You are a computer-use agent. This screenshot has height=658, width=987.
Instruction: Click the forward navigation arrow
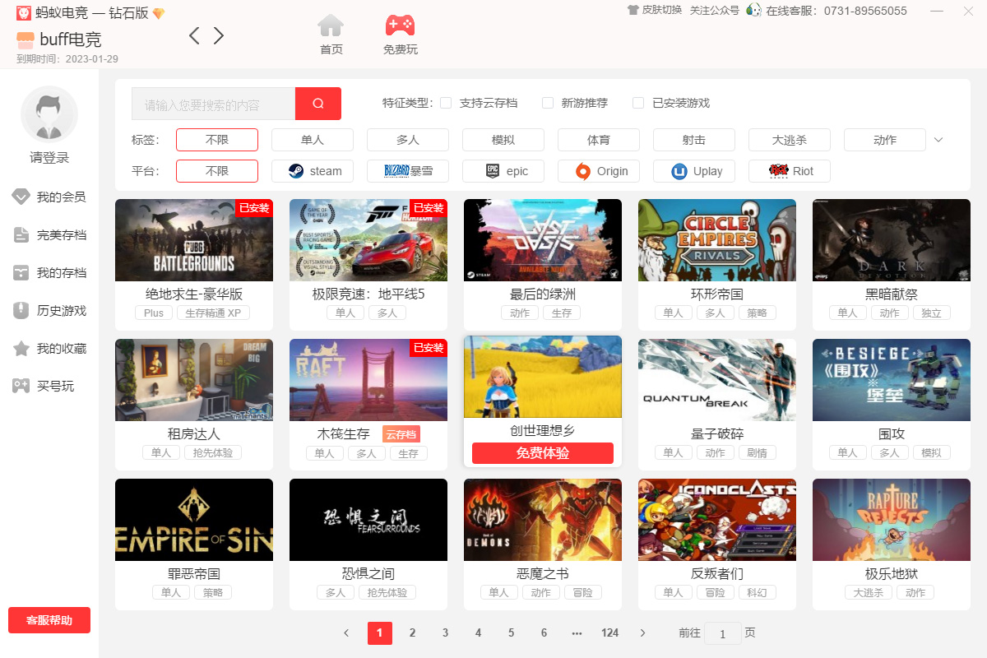[x=219, y=35]
